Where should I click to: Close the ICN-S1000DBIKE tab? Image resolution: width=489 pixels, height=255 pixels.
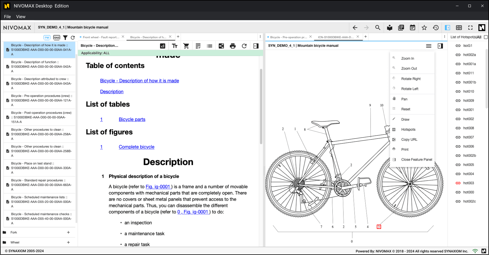click(358, 37)
